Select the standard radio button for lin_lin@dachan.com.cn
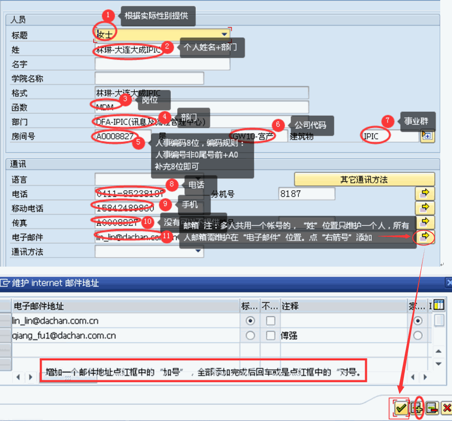The width and height of the screenshot is (452, 421). click(250, 321)
